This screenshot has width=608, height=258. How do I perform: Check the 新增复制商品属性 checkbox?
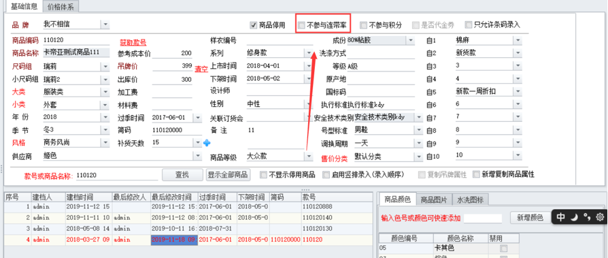click(476, 174)
